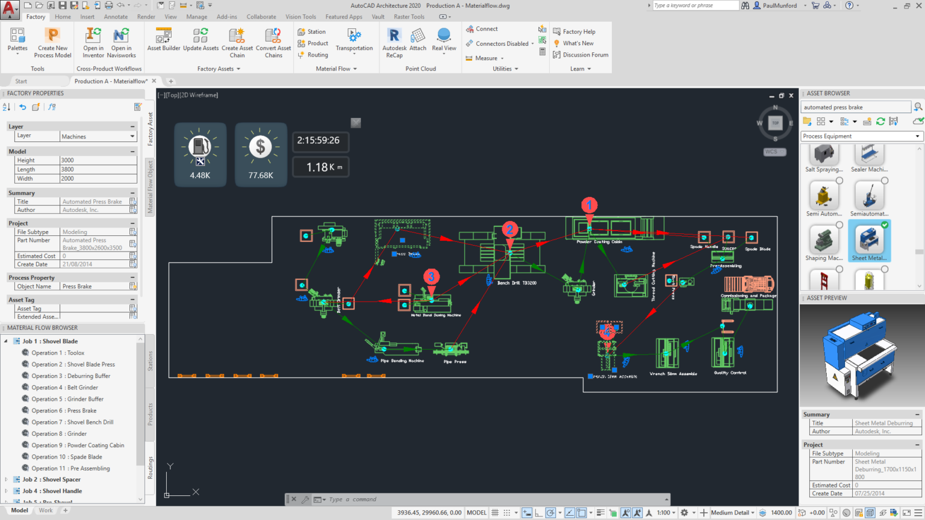
Task: Click the MODEL space button
Action: click(x=476, y=513)
